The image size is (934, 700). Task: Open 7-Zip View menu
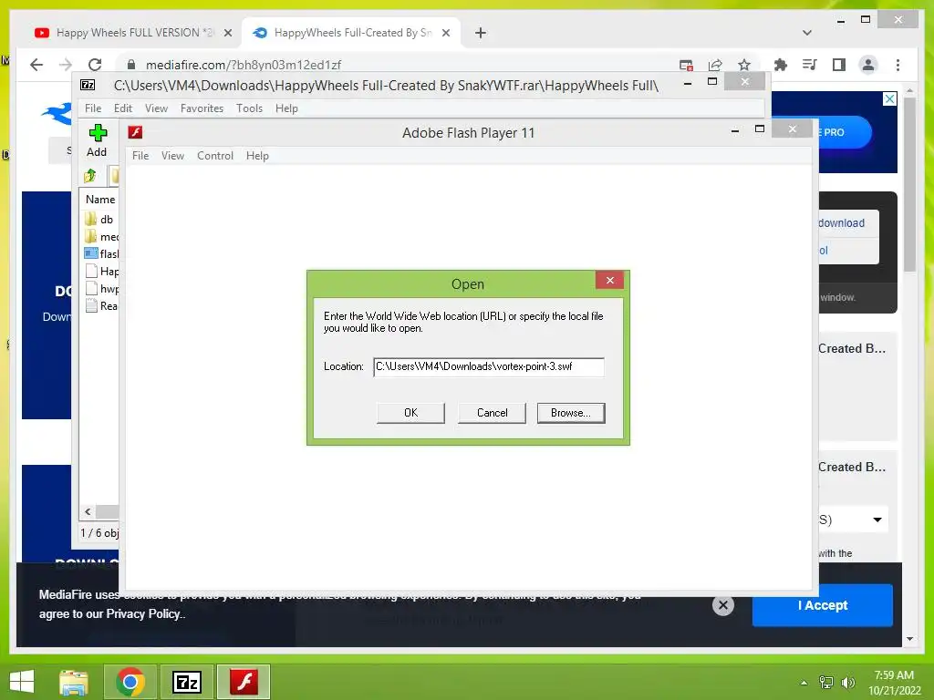tap(156, 108)
